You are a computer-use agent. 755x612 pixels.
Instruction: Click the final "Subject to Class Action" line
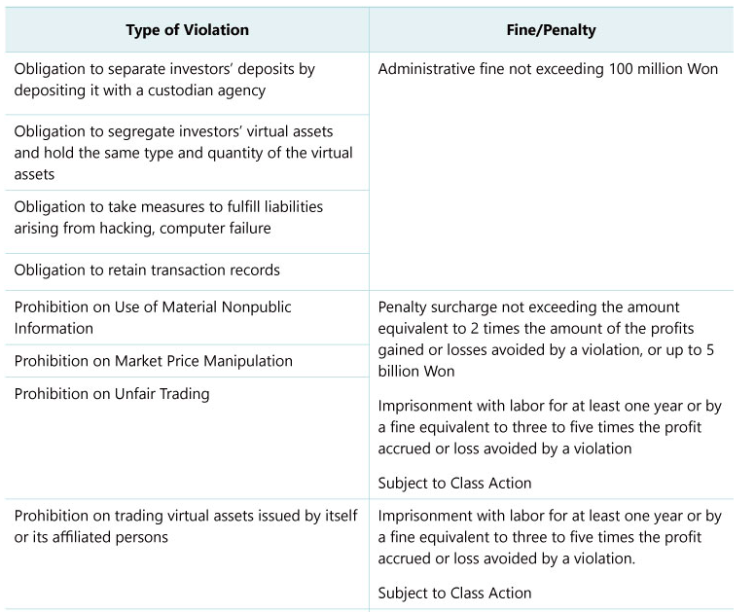coord(454,593)
